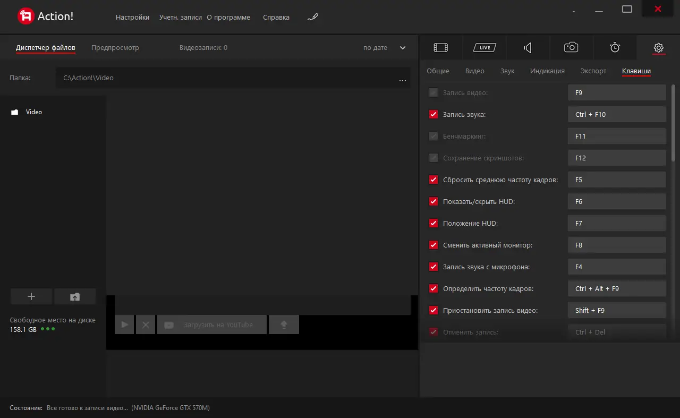680x418 pixels.
Task: Click the folder path field C:\Action!\Video
Action: pyautogui.click(x=233, y=78)
